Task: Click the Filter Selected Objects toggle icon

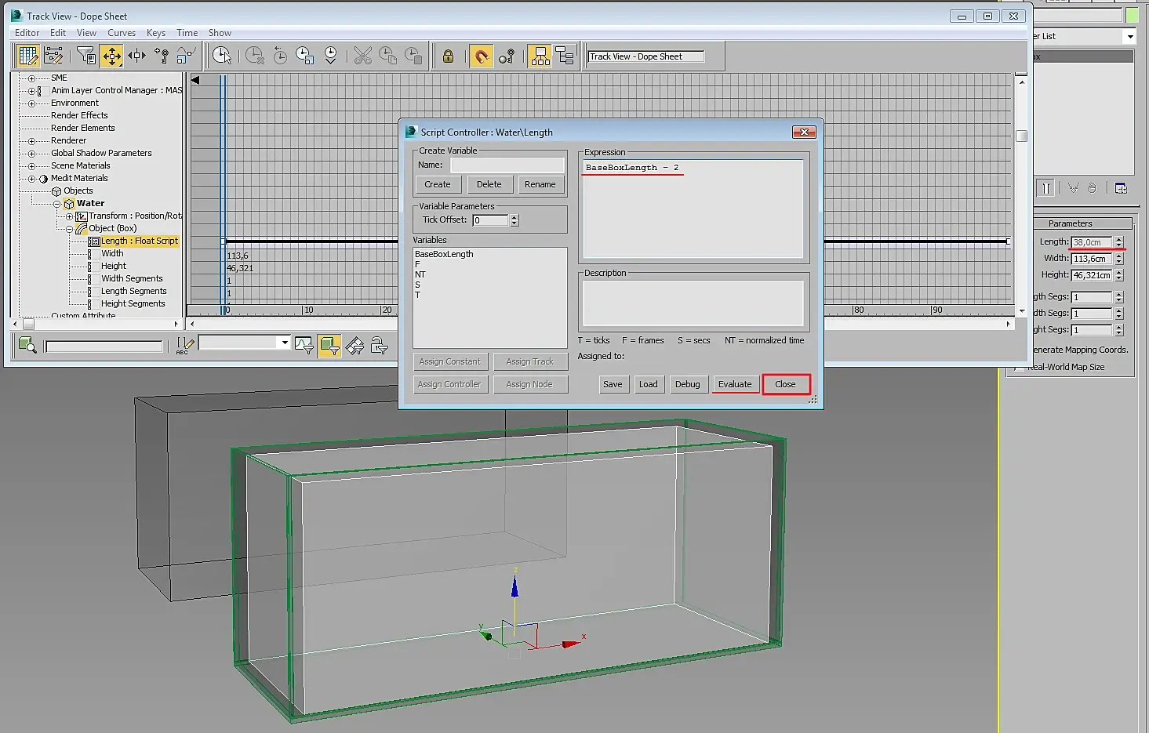Action: pyautogui.click(x=329, y=345)
